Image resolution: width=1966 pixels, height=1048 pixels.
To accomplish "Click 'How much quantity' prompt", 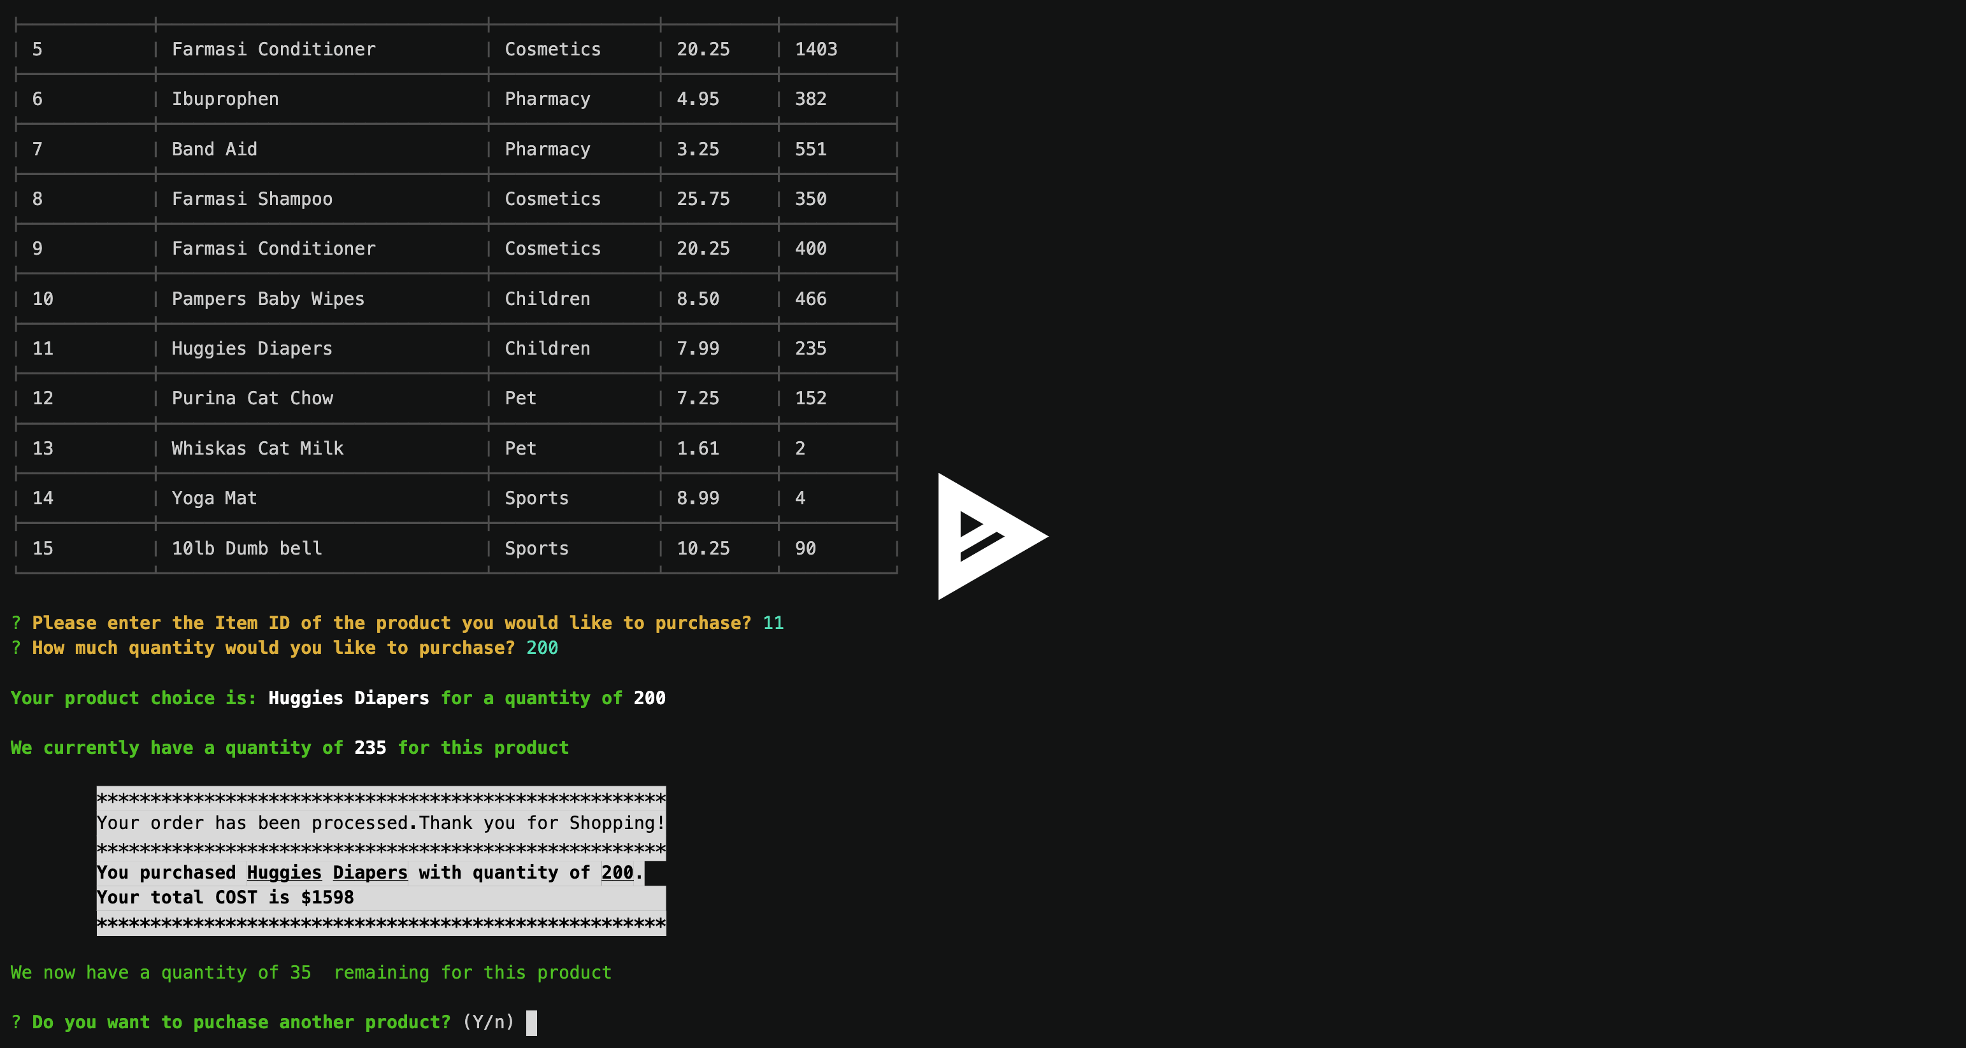I will (273, 648).
